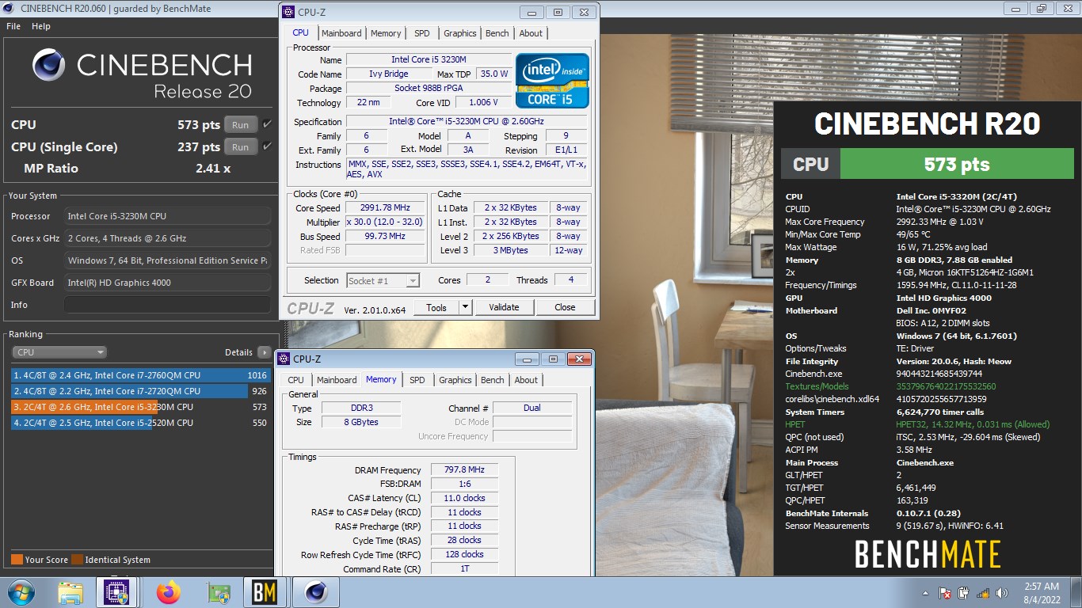Click the Identical System legend swatch
The image size is (1082, 608).
pos(77,560)
